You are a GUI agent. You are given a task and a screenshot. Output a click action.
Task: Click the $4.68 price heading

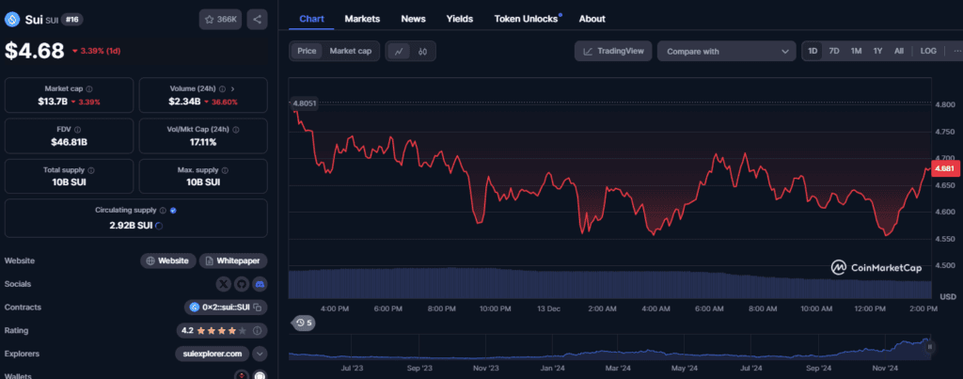35,51
